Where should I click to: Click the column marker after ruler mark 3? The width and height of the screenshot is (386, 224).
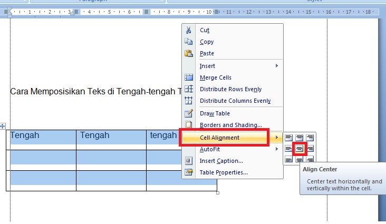pyautogui.click(x=76, y=12)
